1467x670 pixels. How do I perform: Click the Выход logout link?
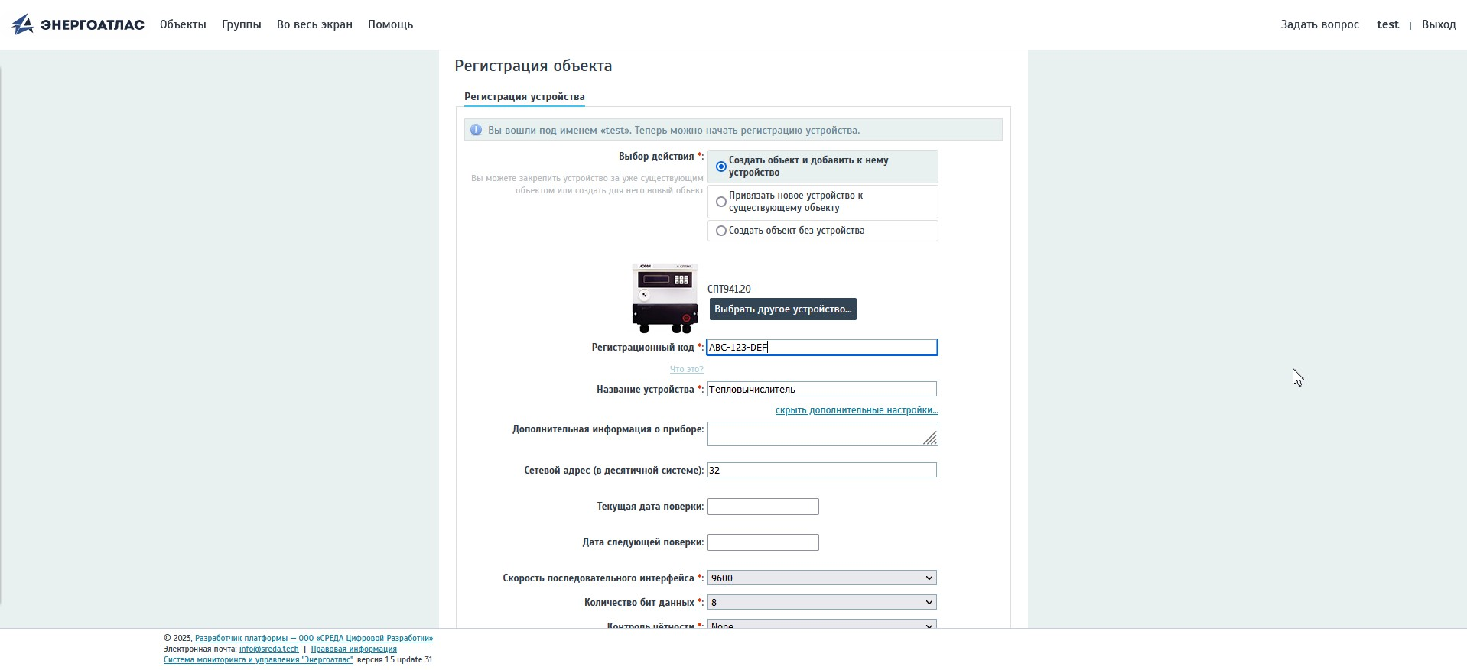[1438, 24]
